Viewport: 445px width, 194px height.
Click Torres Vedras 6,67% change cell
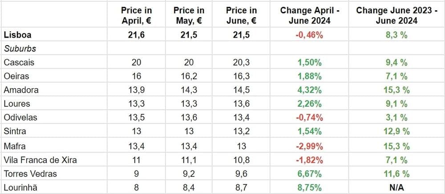[310, 174]
